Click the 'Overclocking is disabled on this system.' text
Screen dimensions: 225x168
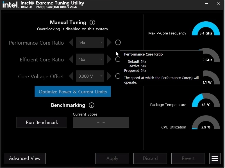click(73, 29)
